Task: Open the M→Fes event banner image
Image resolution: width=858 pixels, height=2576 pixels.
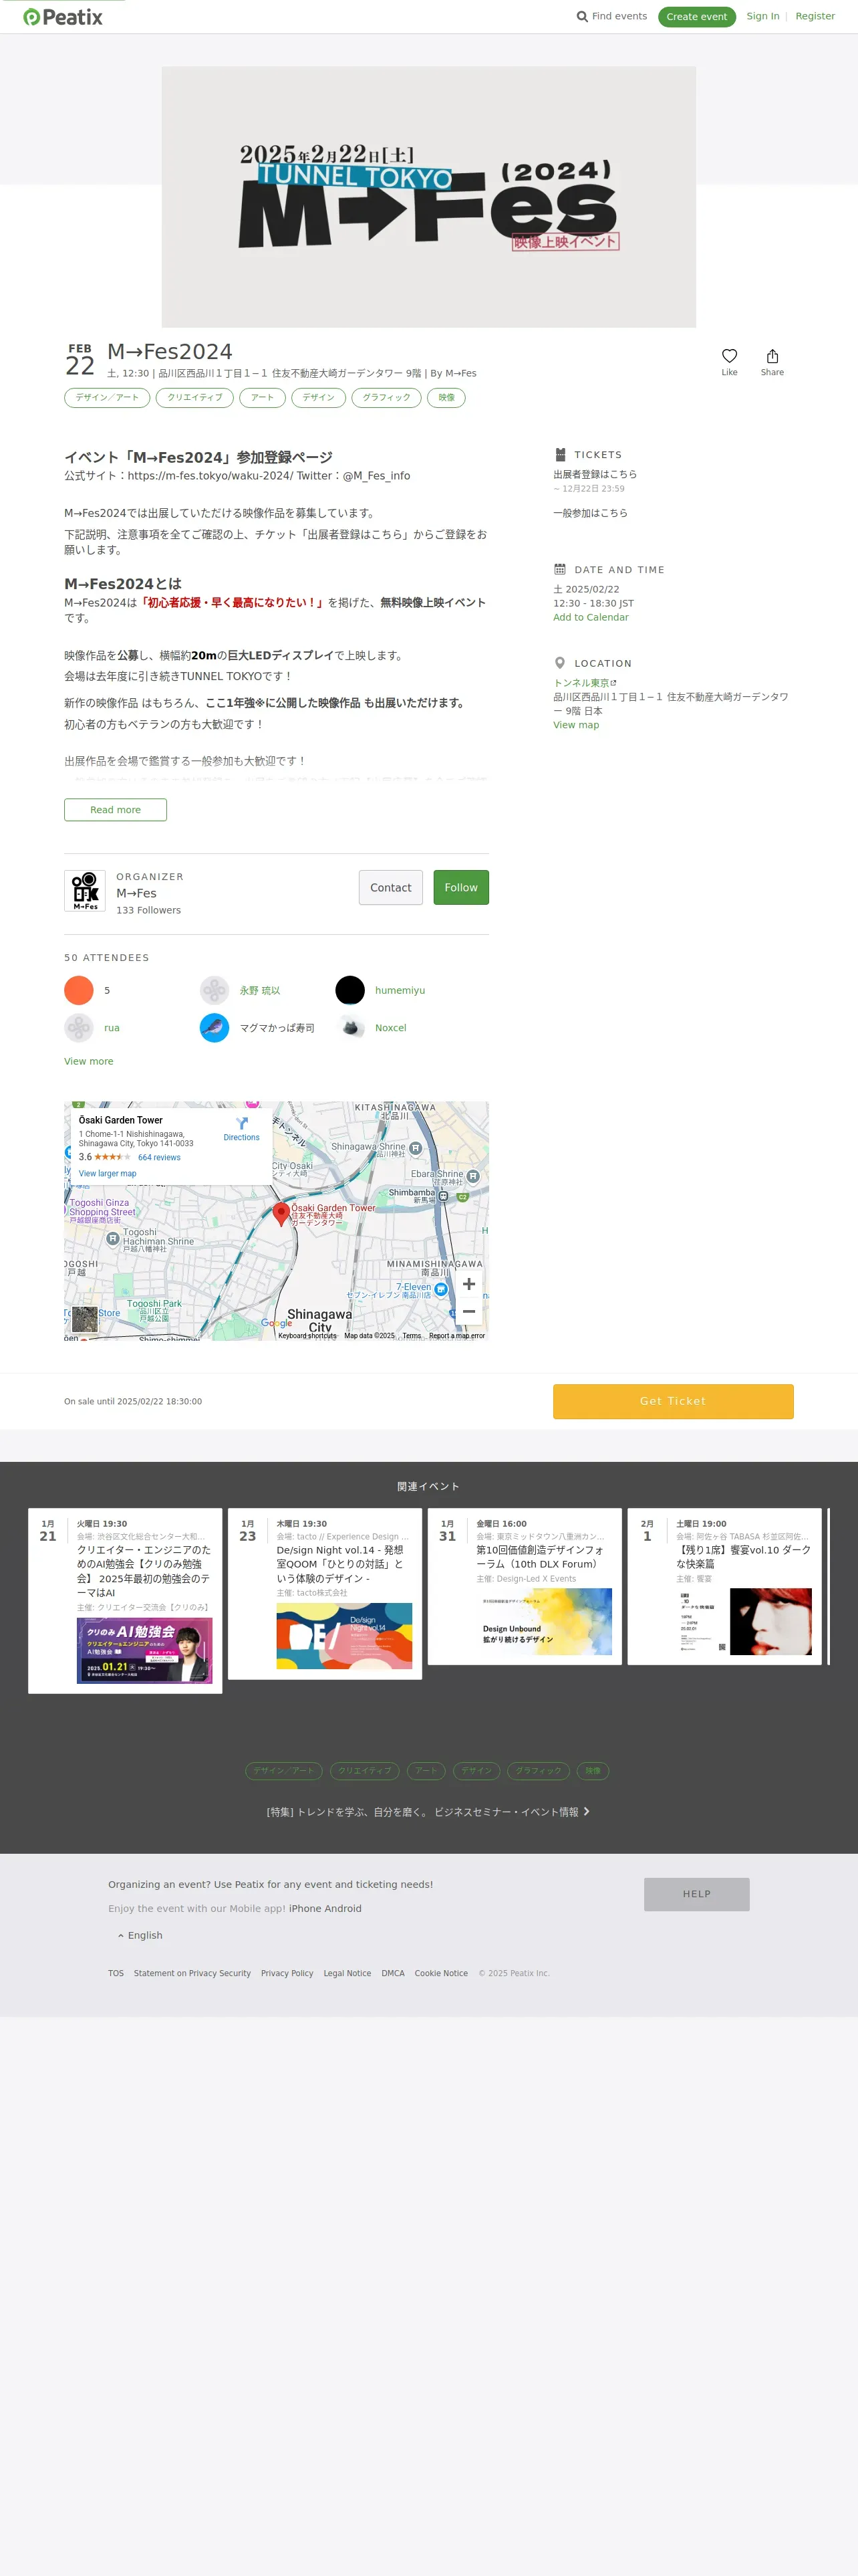Action: click(428, 197)
